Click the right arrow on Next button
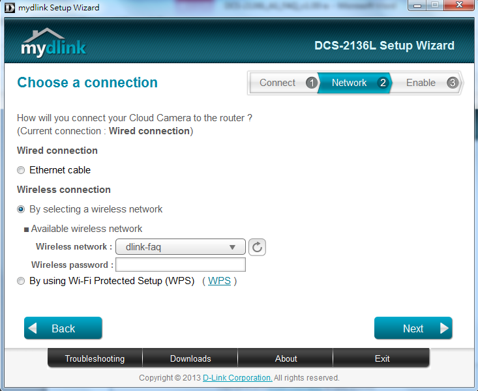Screen dimensions: 478x391 tap(445, 328)
